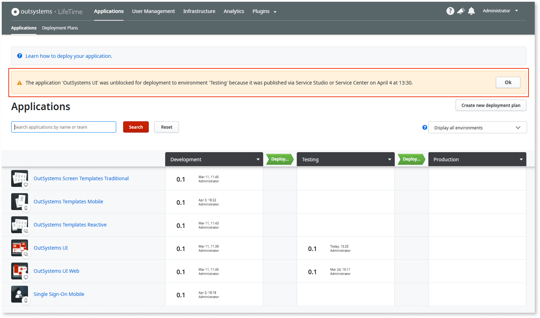
Task: Click the OutSystems UI Web app icon
Action: pyautogui.click(x=20, y=271)
